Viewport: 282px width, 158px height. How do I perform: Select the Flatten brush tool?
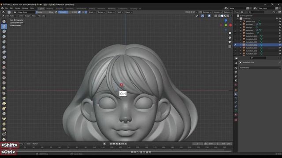[4, 73]
